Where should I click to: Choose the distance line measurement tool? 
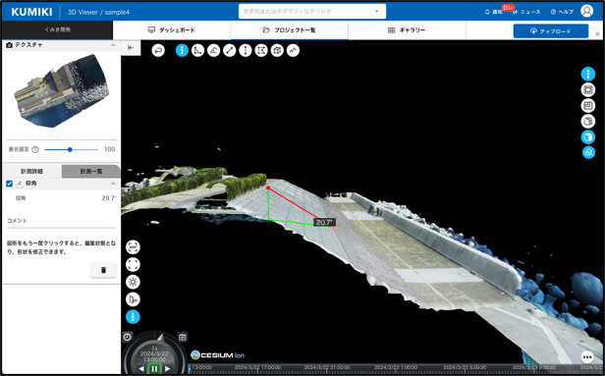click(229, 50)
